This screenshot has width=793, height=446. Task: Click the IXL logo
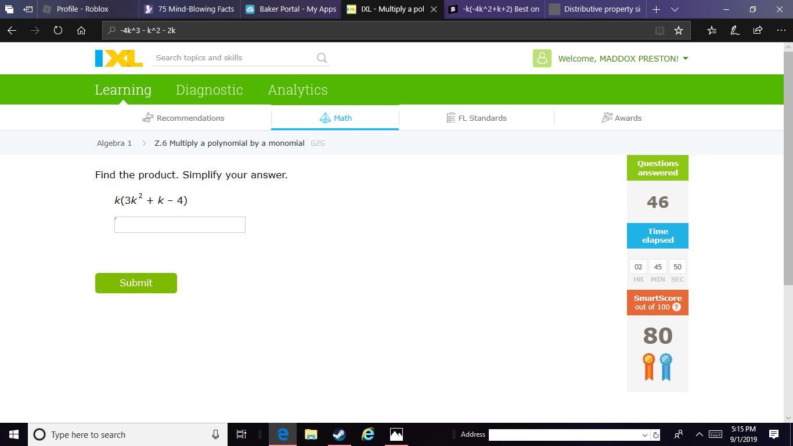click(119, 58)
